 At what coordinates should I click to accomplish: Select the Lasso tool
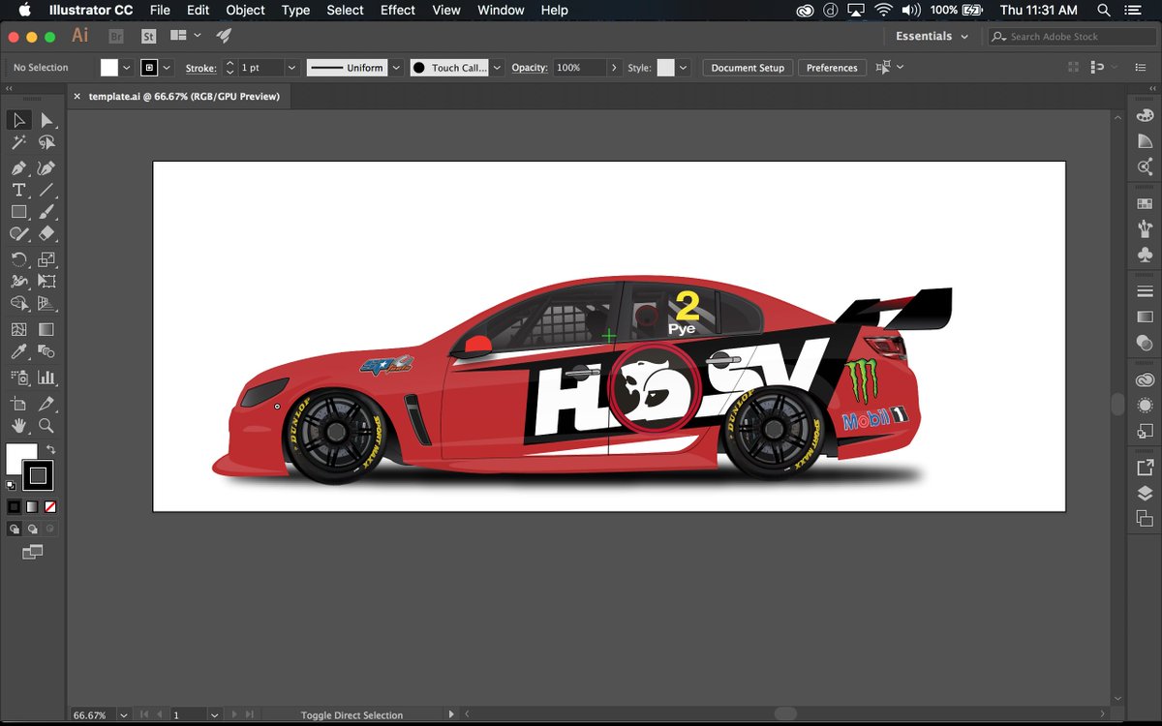click(46, 143)
